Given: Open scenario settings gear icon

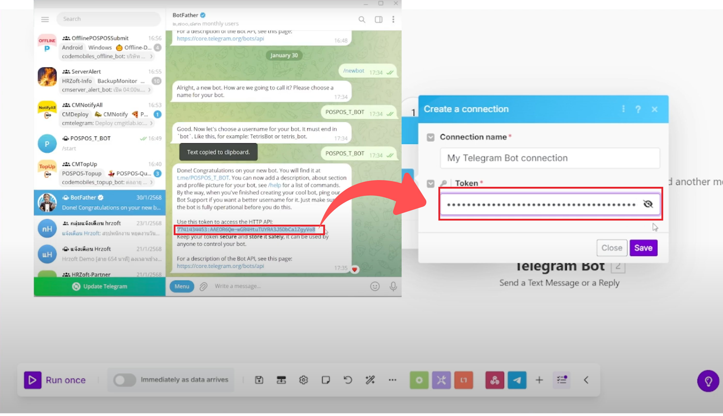Looking at the screenshot, I should [x=303, y=380].
